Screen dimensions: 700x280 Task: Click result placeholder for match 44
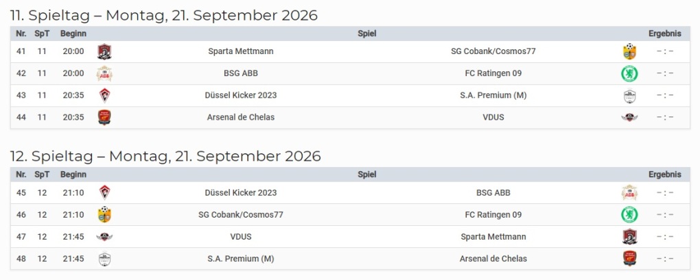click(664, 117)
